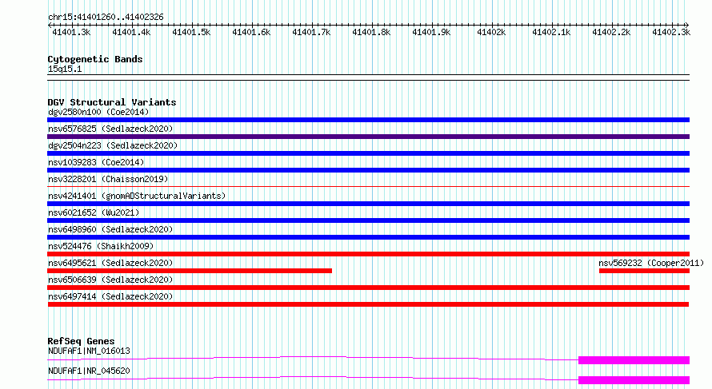Open nsv6495621 (Sedlazeck2020) label
712x389 pixels.
click(110, 263)
